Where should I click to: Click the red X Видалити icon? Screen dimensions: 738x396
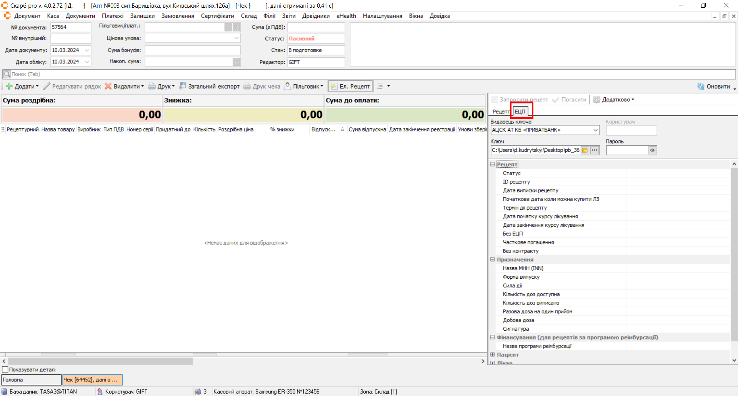click(x=108, y=87)
